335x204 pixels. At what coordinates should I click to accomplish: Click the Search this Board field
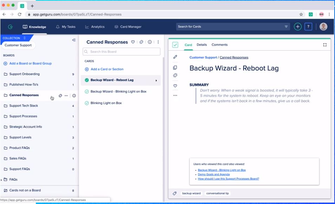pos(122,52)
